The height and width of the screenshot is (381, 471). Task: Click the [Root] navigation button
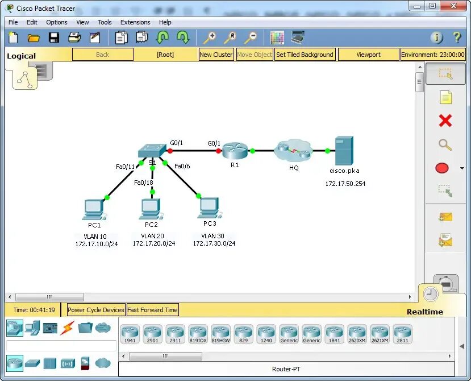tap(165, 55)
